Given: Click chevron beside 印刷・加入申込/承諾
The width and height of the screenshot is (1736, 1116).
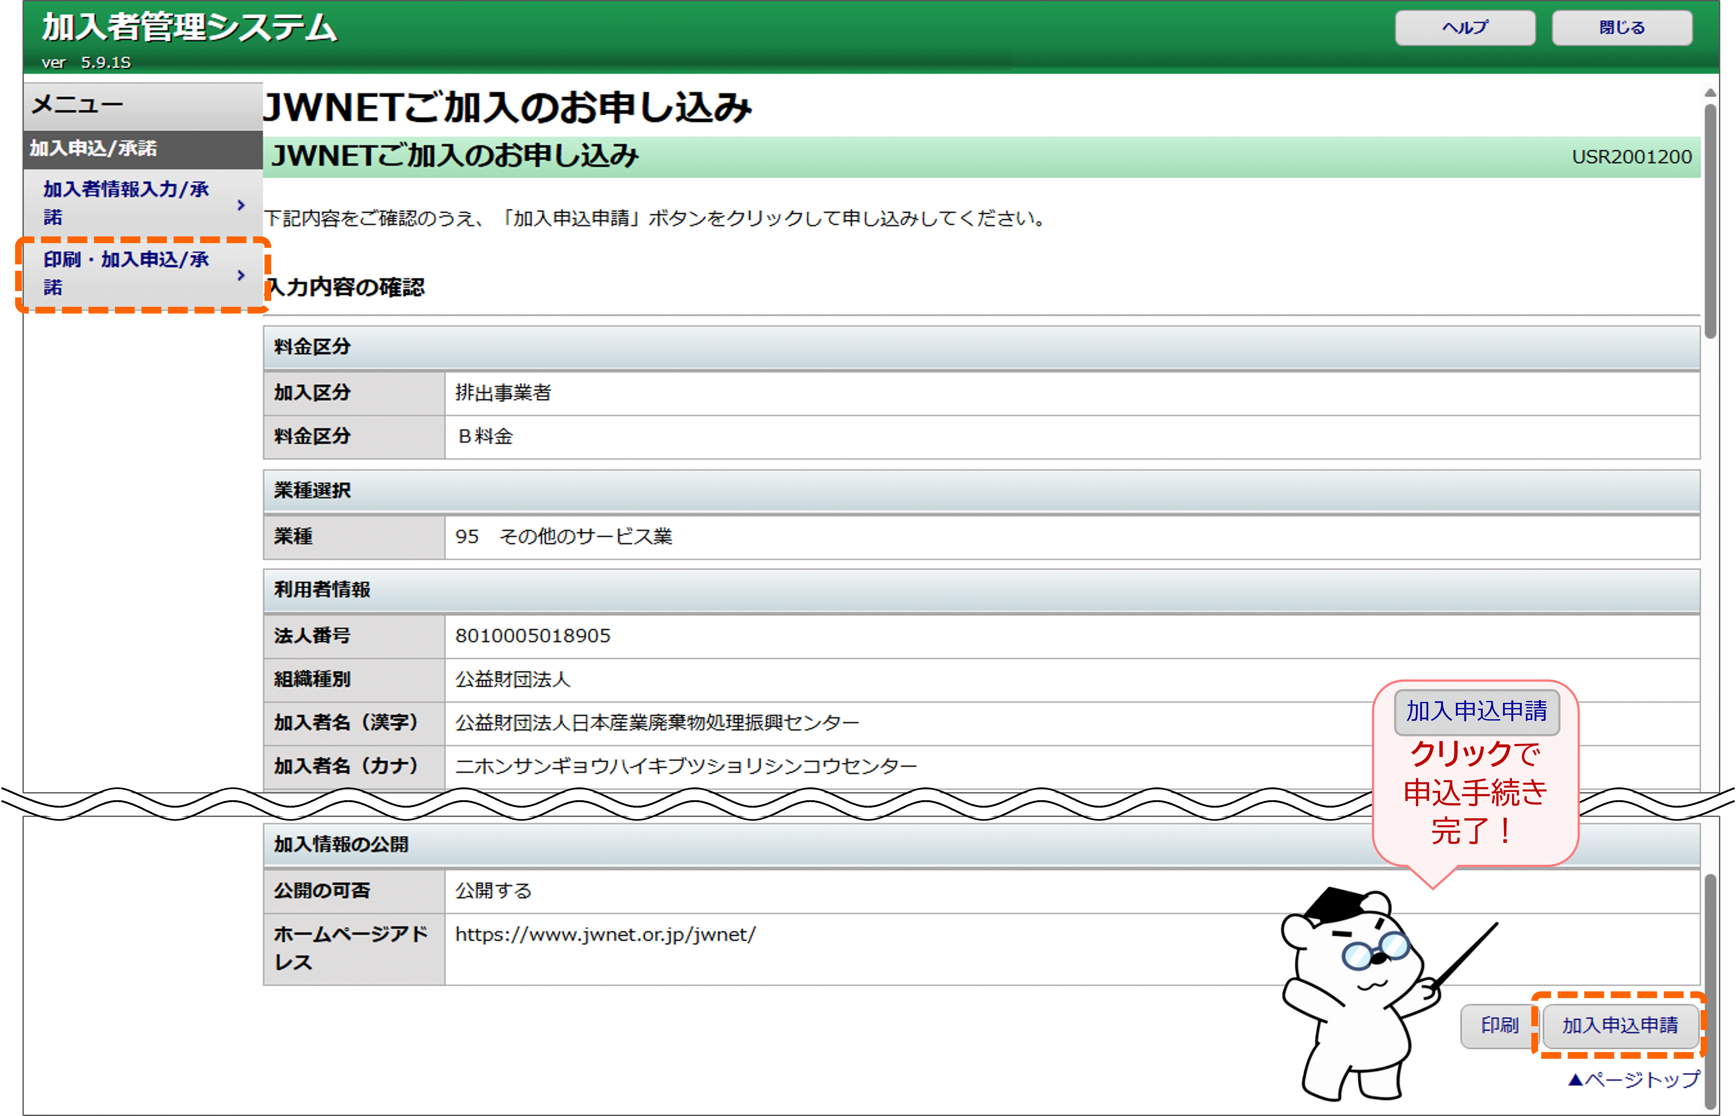Looking at the screenshot, I should pyautogui.click(x=241, y=275).
